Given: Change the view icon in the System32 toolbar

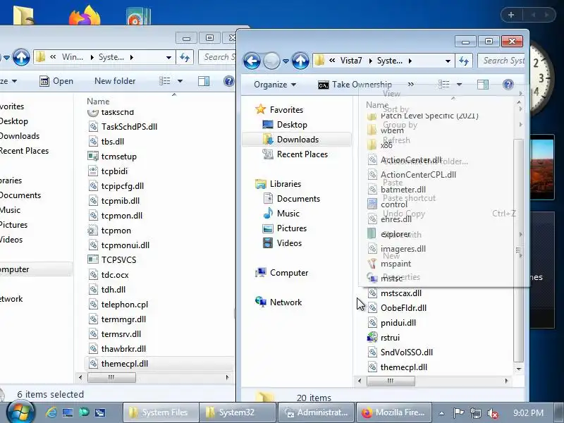Looking at the screenshot, I should point(165,81).
